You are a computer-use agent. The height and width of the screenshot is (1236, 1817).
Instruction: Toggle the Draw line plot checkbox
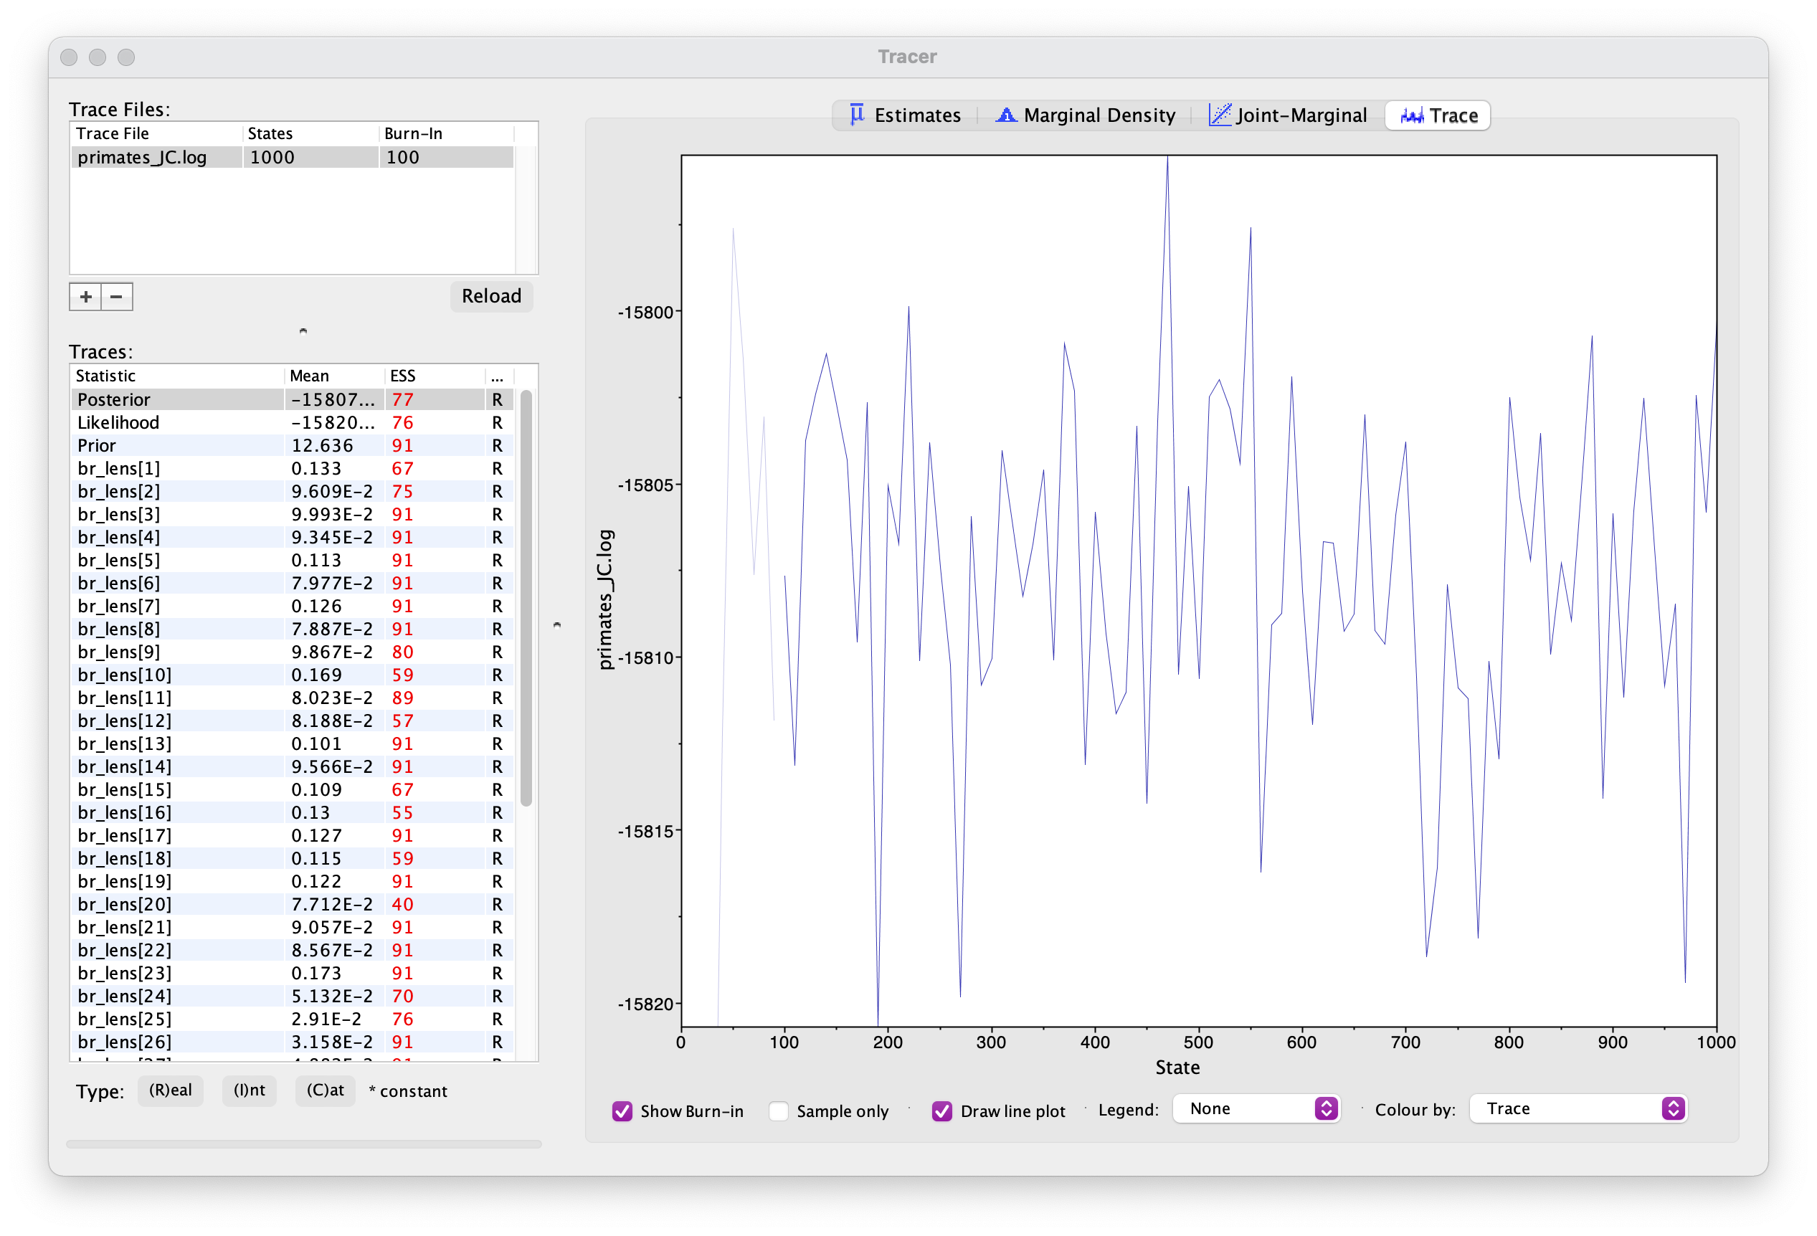(x=942, y=1111)
